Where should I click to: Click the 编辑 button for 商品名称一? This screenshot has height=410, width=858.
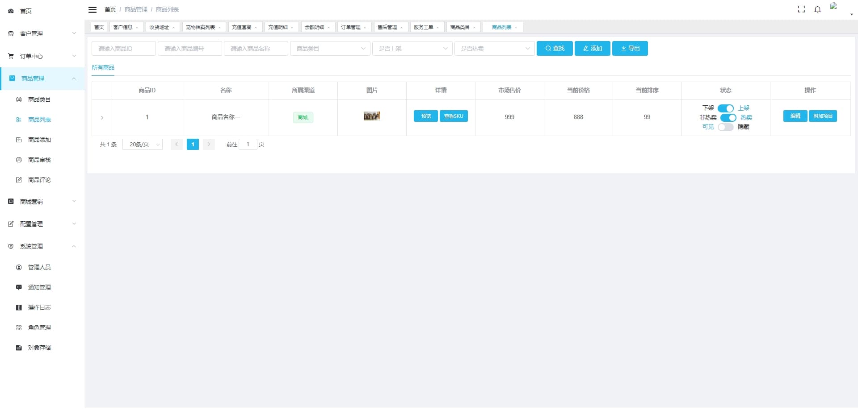coord(795,116)
